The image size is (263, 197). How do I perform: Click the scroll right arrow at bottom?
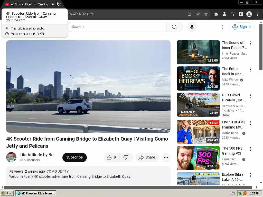257,187
